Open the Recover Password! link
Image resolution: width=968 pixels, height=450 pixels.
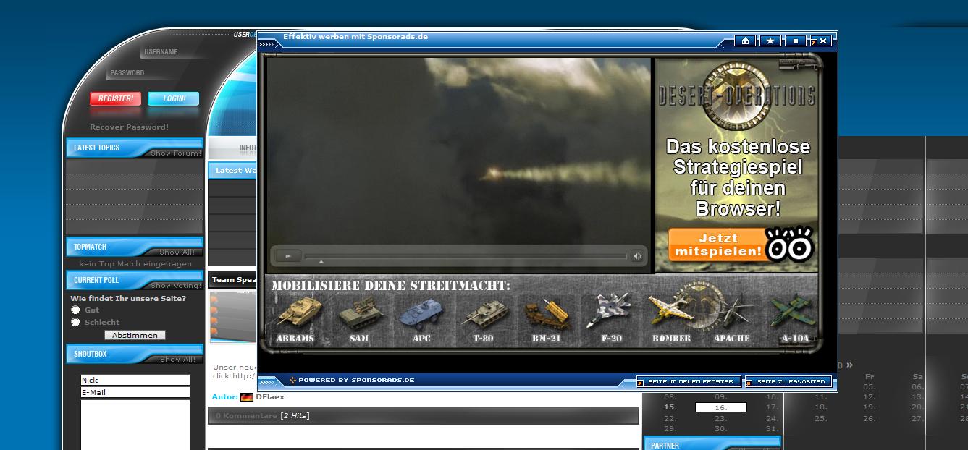point(129,127)
